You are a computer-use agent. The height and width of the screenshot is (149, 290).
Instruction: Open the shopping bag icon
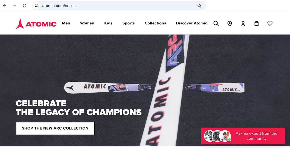tap(256, 23)
